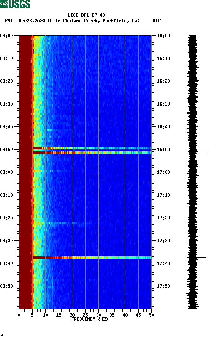Screen dimensions: 209x339
Task: Click the 20 Hz frequency tick label
Action: point(72,315)
